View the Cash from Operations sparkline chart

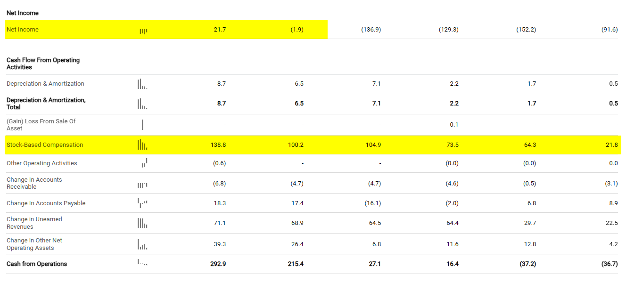pyautogui.click(x=142, y=263)
